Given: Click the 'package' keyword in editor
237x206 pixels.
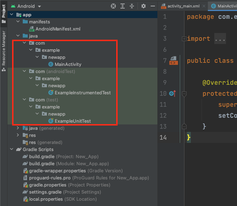Looking at the screenshot, I should pos(200,17).
